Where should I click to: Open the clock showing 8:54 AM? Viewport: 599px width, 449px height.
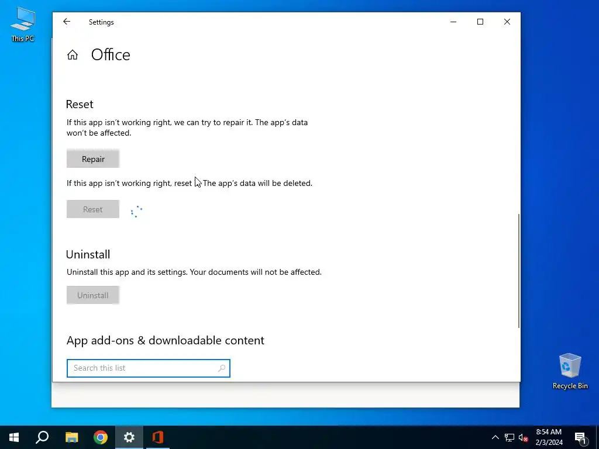click(549, 437)
